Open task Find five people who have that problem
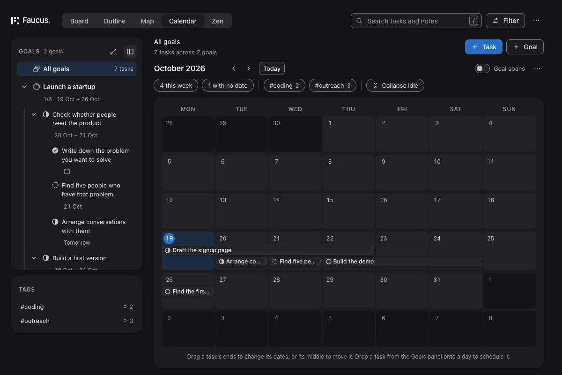Screen dimensions: 562x375 click(91, 190)
